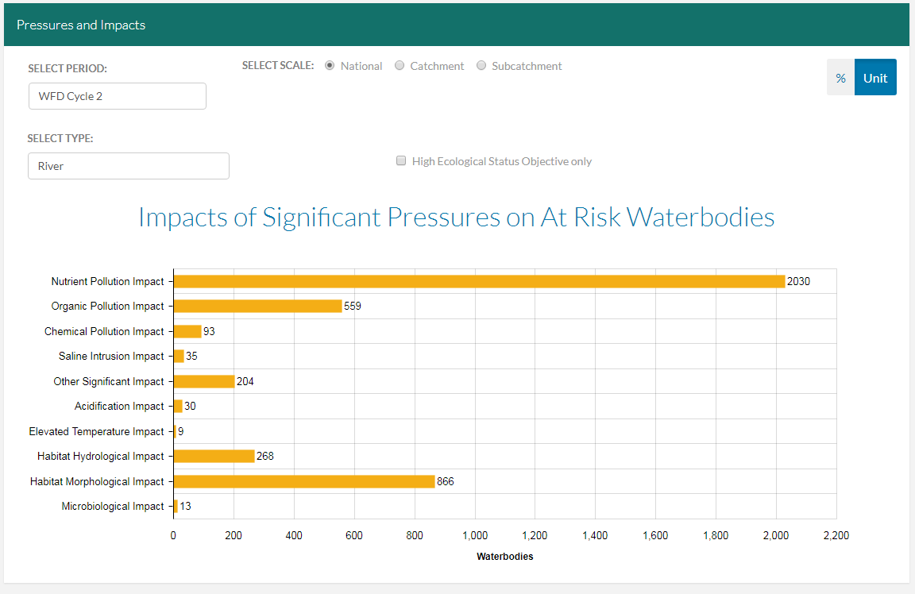Select the Saline Intrusion Impact bar
This screenshot has height=594, width=915.
(180, 356)
